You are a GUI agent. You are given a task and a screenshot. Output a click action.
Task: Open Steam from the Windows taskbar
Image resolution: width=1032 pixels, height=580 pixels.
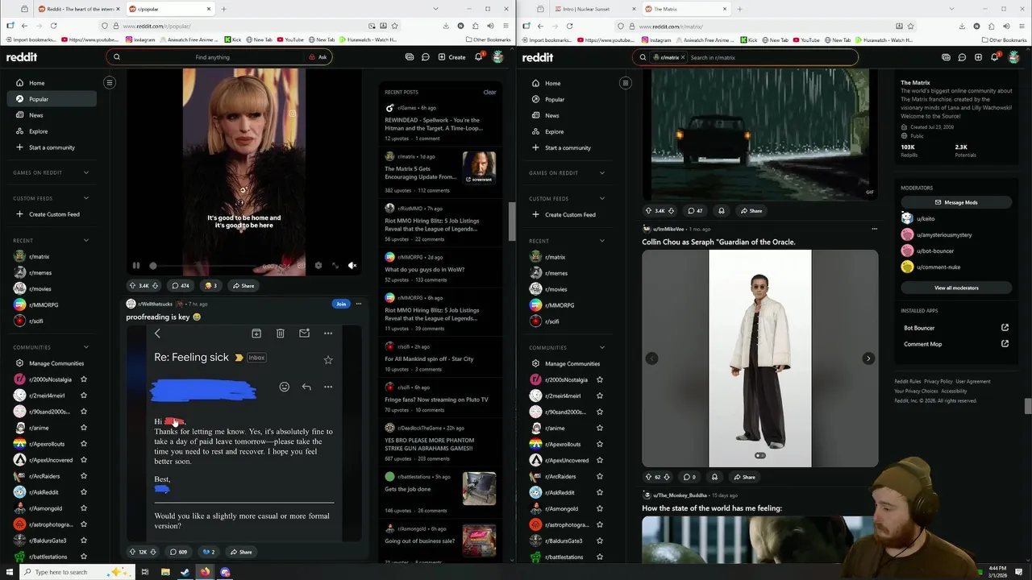point(185,572)
